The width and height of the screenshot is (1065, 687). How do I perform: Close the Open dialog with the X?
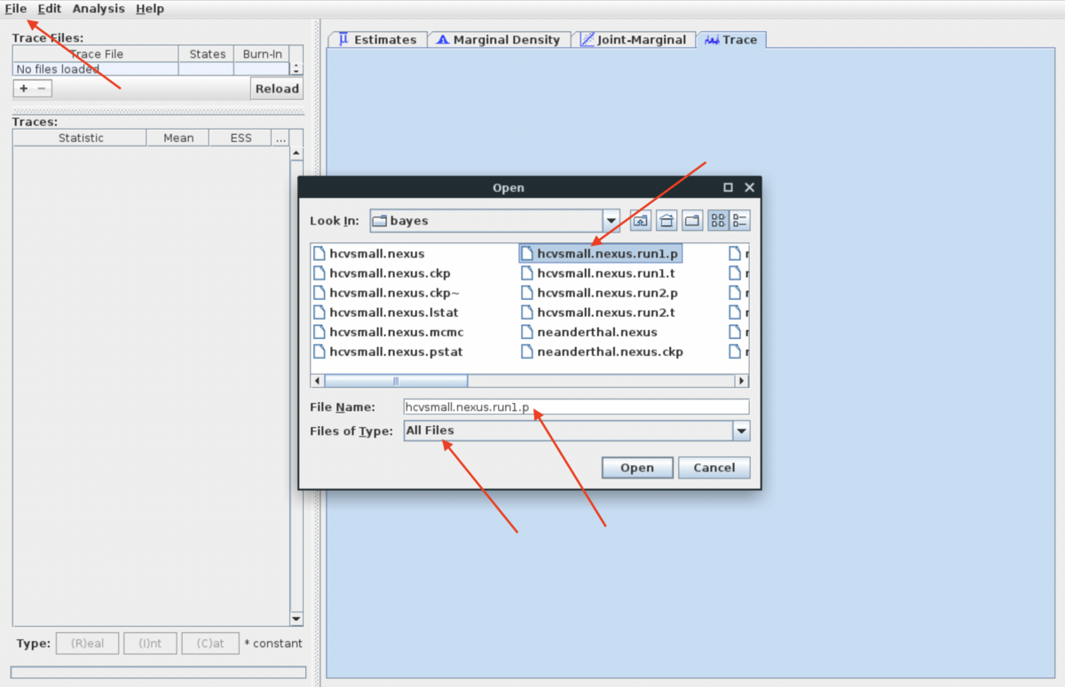click(x=749, y=187)
